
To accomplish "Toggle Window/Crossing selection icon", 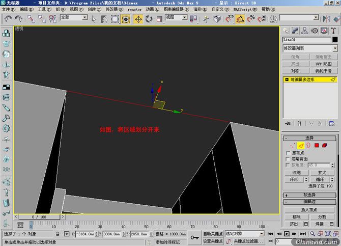I will (126, 19).
